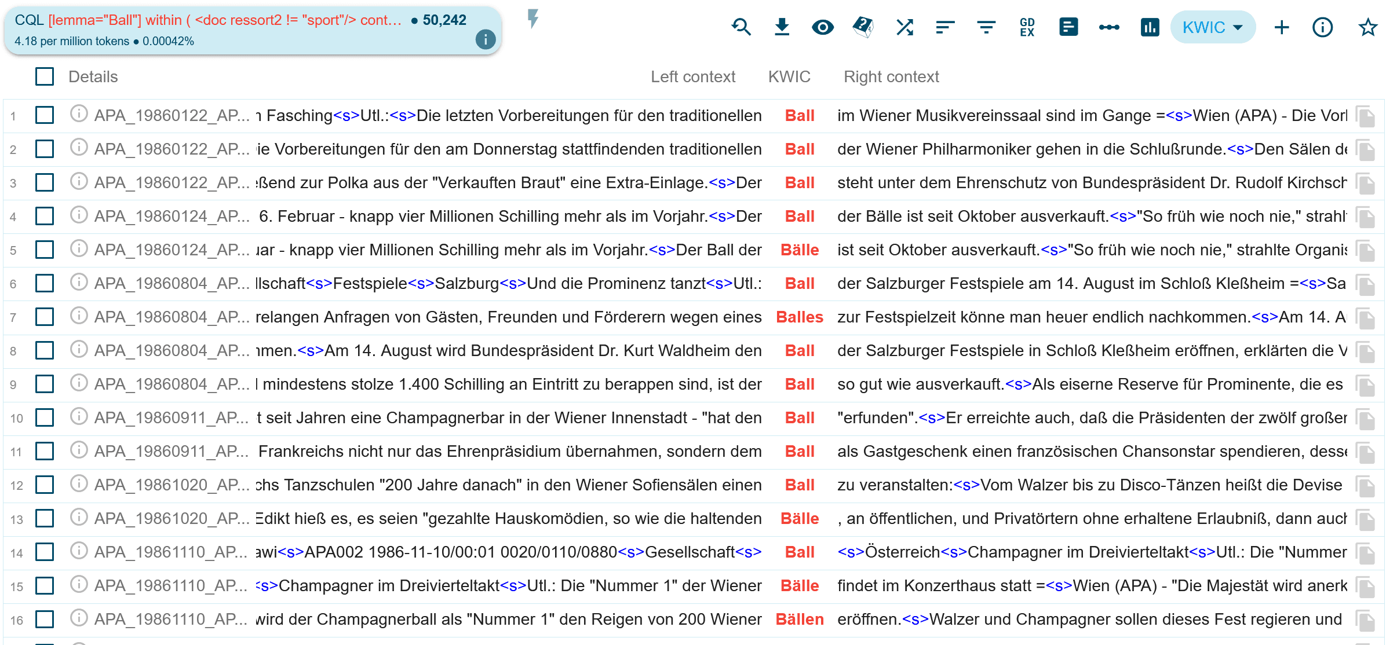The height and width of the screenshot is (645, 1397).
Task: Select the checkbox for line 7
Action: (45, 317)
